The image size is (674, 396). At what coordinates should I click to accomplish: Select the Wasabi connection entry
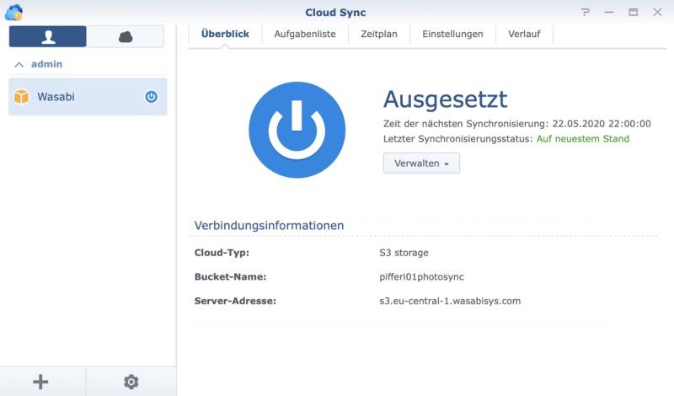(x=88, y=97)
